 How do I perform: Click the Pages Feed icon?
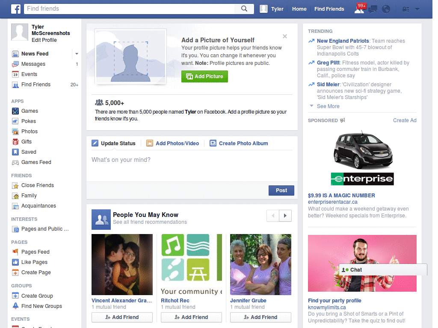coord(15,252)
